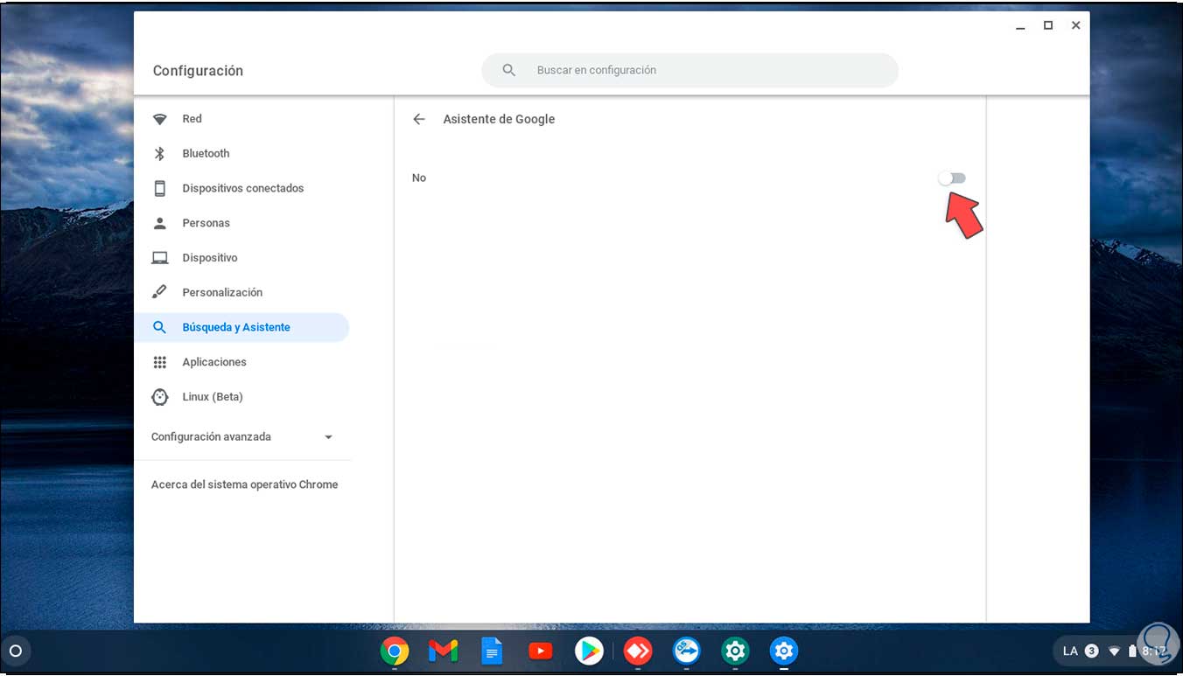
Task: Minimize the Configuración window
Action: point(1020,26)
